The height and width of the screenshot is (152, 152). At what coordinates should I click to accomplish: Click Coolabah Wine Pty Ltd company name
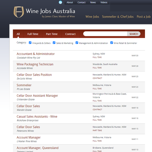[28, 58]
